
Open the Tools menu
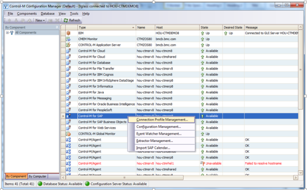point(74,14)
